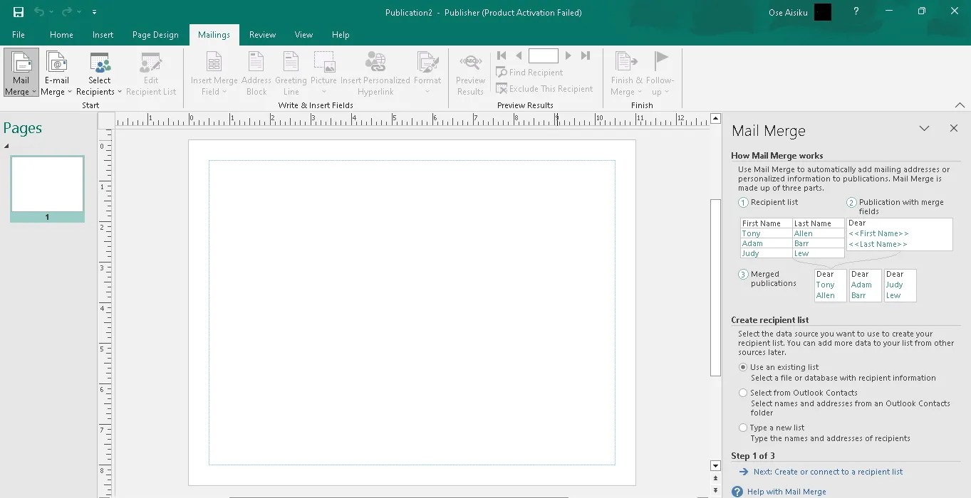Click the Preview Results icon
Screen dimensions: 971x498
pos(470,71)
